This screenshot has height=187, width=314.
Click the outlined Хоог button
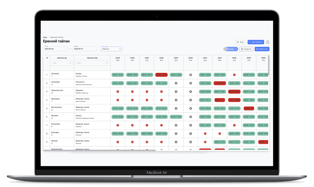pos(240,42)
